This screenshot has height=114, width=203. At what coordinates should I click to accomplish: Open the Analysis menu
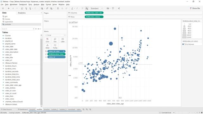pyautogui.click(x=36, y=4)
